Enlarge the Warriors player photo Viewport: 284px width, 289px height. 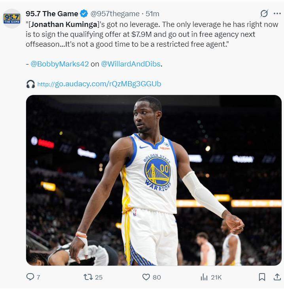click(154, 180)
